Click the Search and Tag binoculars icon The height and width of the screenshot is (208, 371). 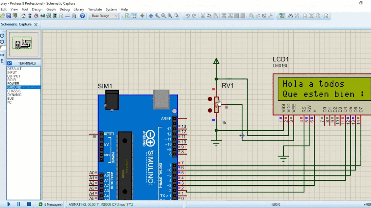point(290,16)
